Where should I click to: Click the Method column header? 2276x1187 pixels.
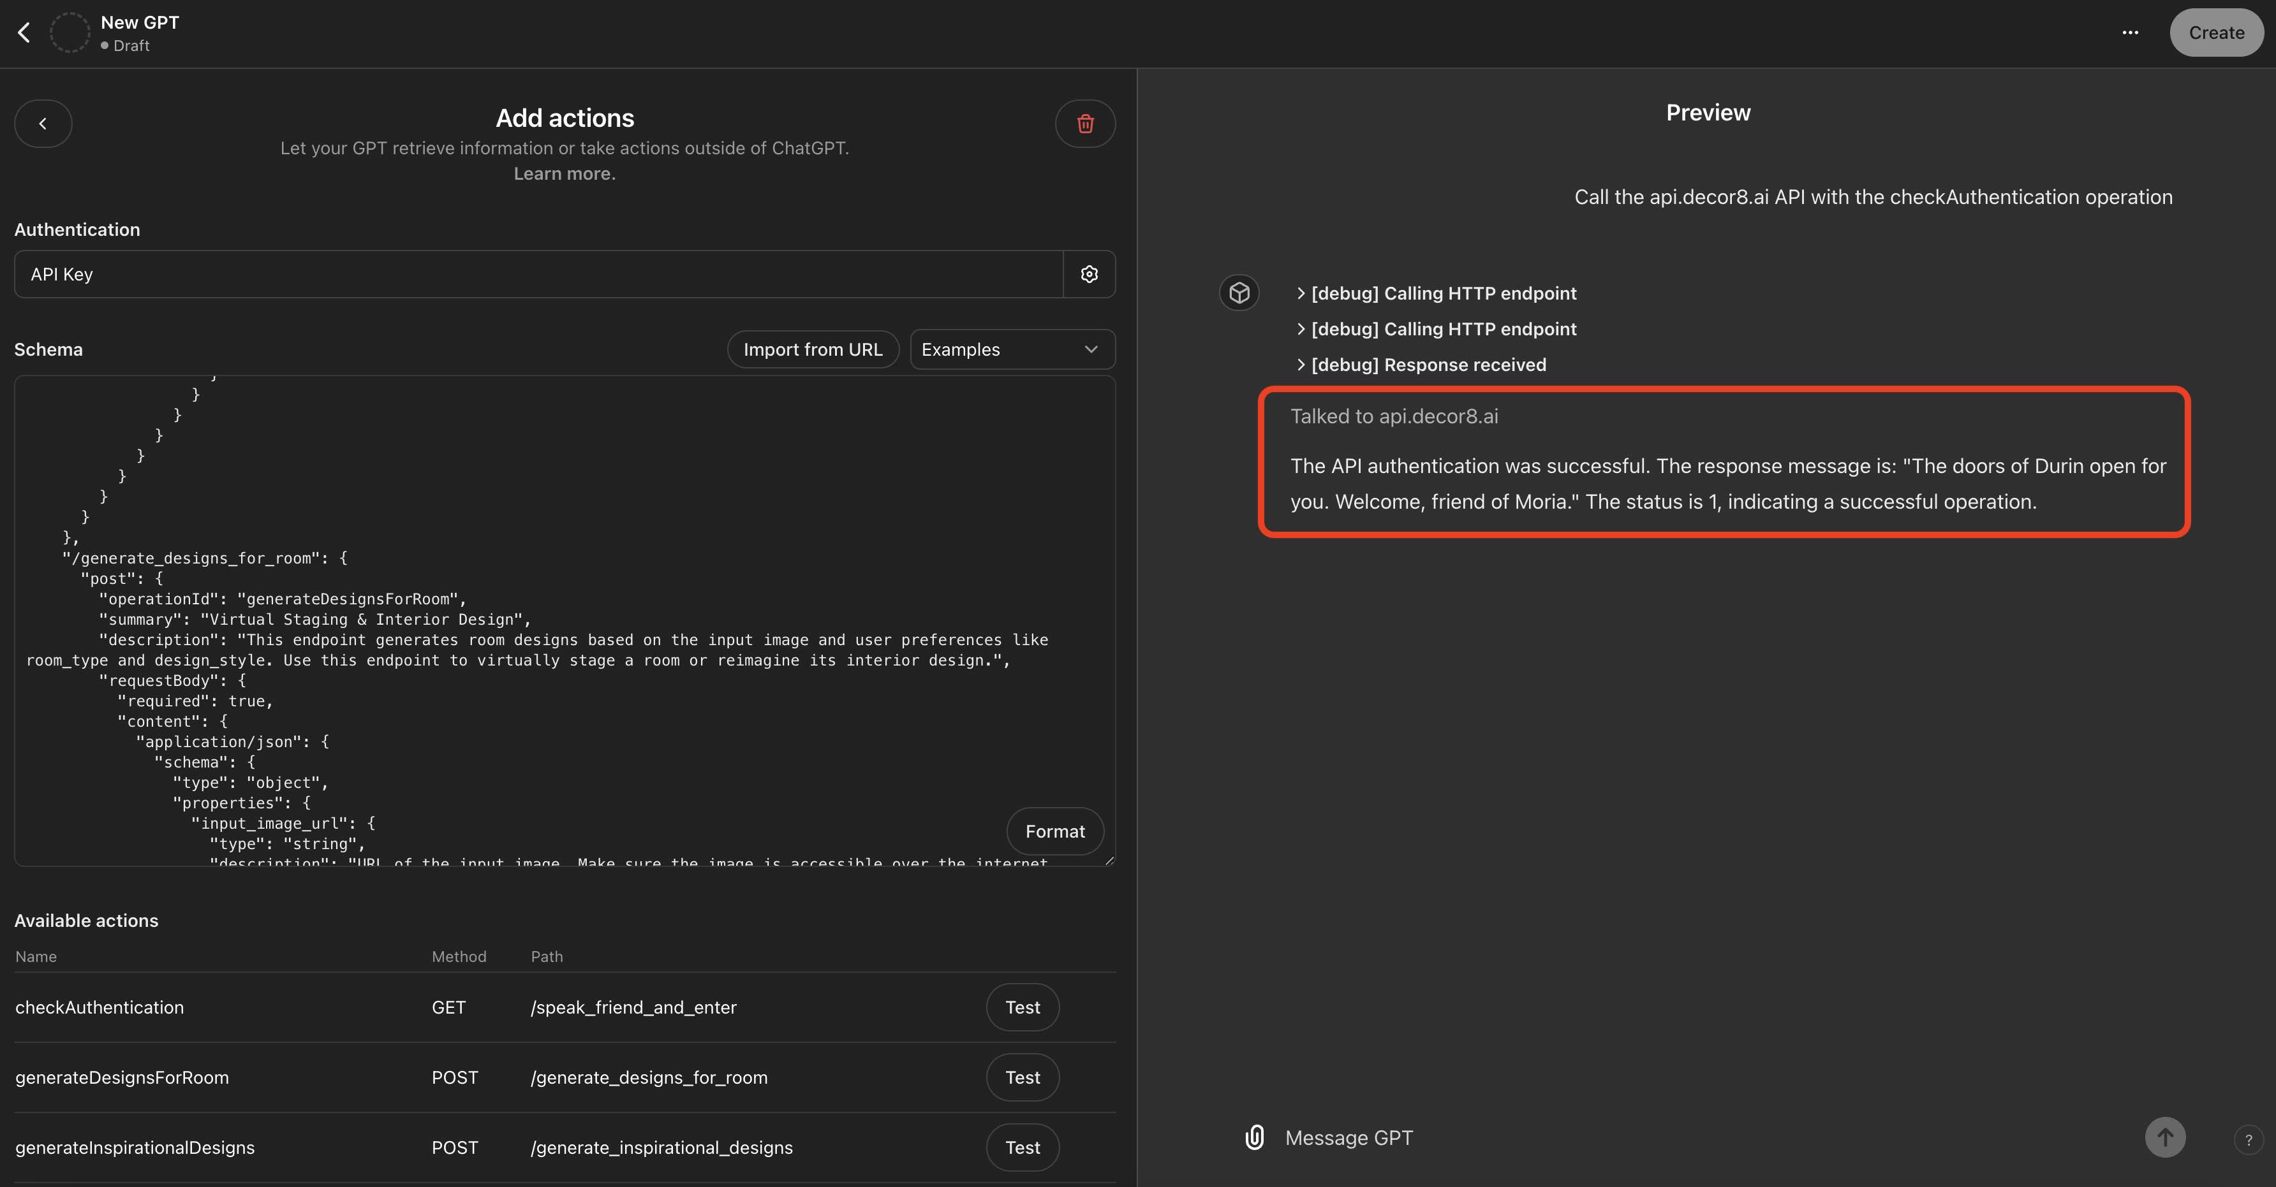click(459, 956)
